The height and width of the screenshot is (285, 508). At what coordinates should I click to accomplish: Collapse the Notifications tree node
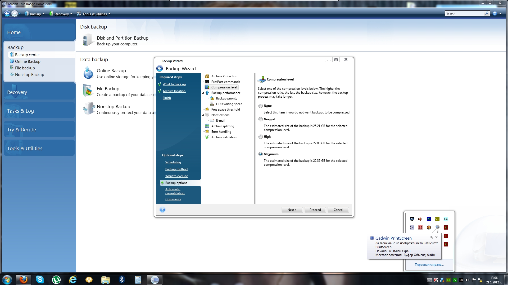pyautogui.click(x=203, y=115)
